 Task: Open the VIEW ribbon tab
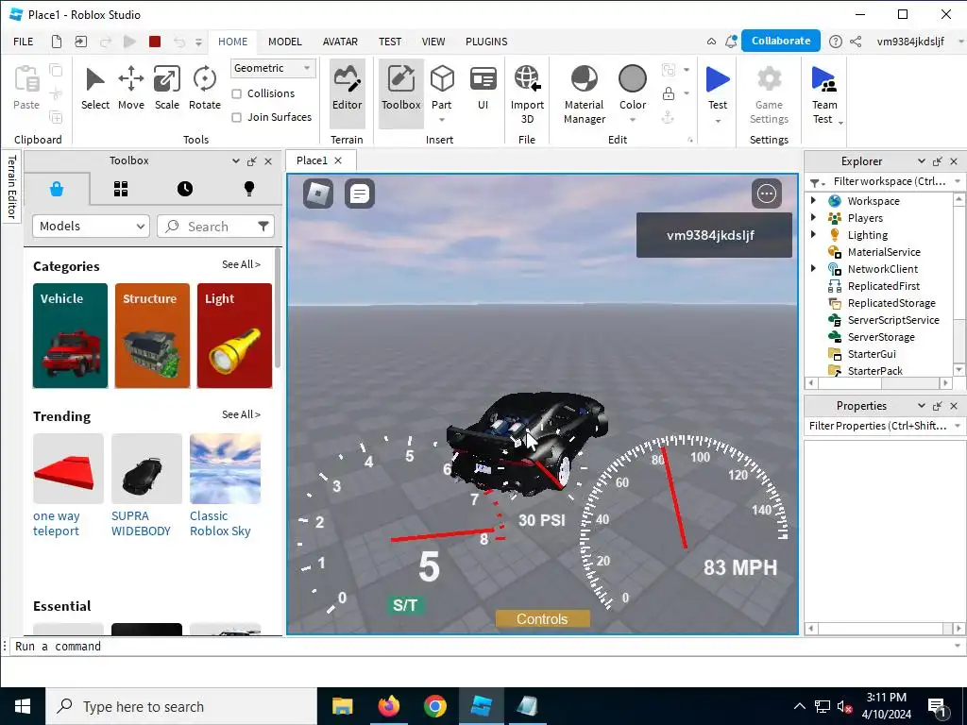tap(433, 42)
